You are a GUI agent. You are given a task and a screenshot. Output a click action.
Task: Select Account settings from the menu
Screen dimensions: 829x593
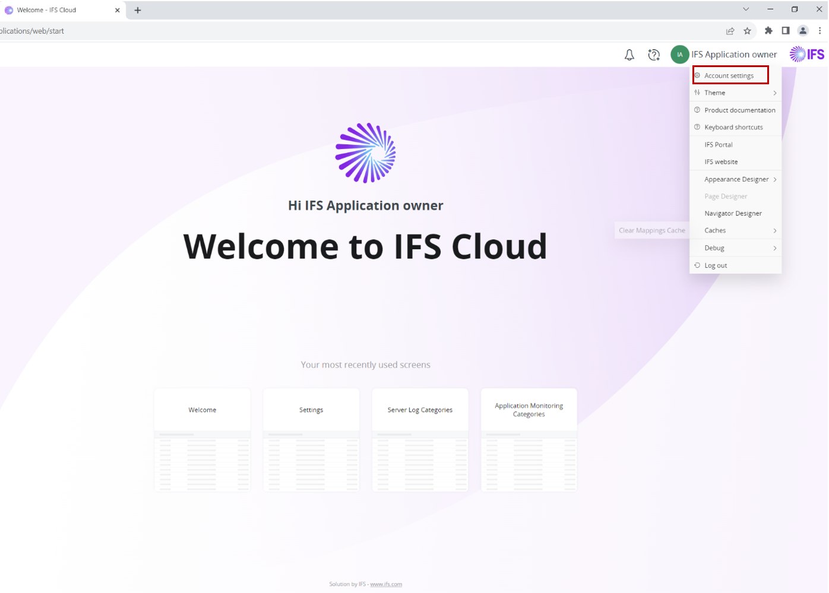(729, 75)
